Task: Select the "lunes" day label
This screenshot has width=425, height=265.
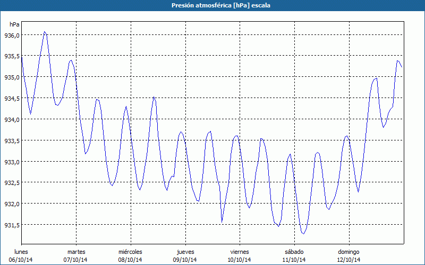Action: (x=21, y=251)
